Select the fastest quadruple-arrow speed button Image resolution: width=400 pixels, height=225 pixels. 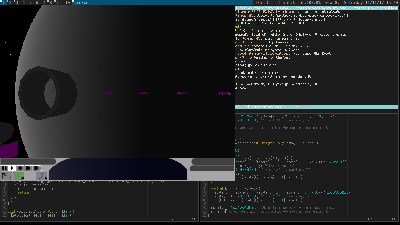pyautogui.click(x=36, y=168)
